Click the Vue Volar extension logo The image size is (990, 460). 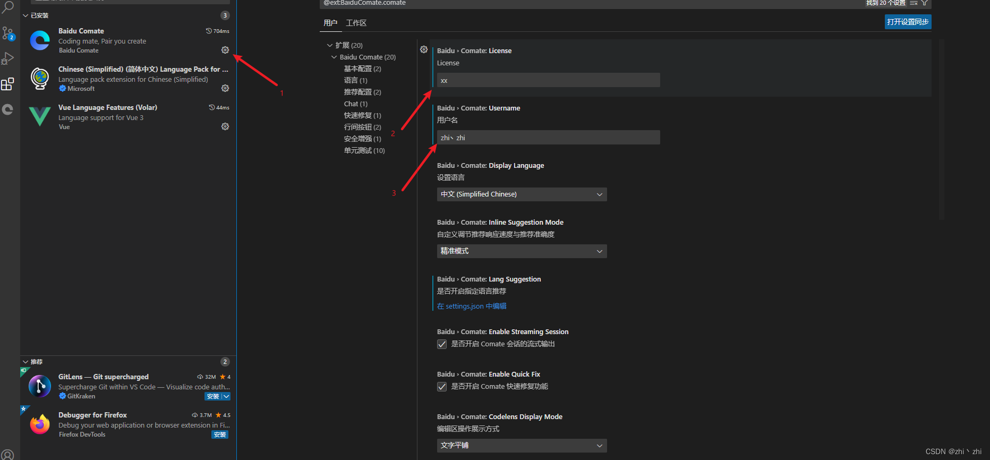coord(40,116)
